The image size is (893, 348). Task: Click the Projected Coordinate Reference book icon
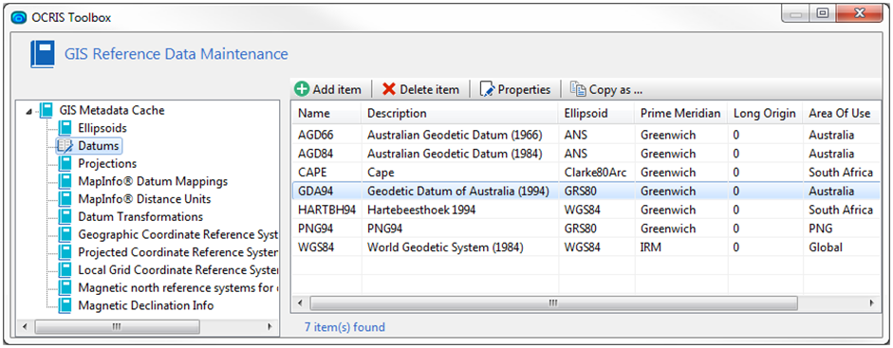pos(65,252)
